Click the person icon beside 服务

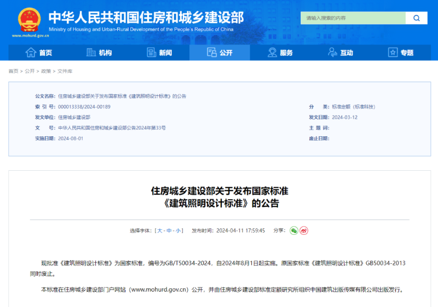pos(272,53)
